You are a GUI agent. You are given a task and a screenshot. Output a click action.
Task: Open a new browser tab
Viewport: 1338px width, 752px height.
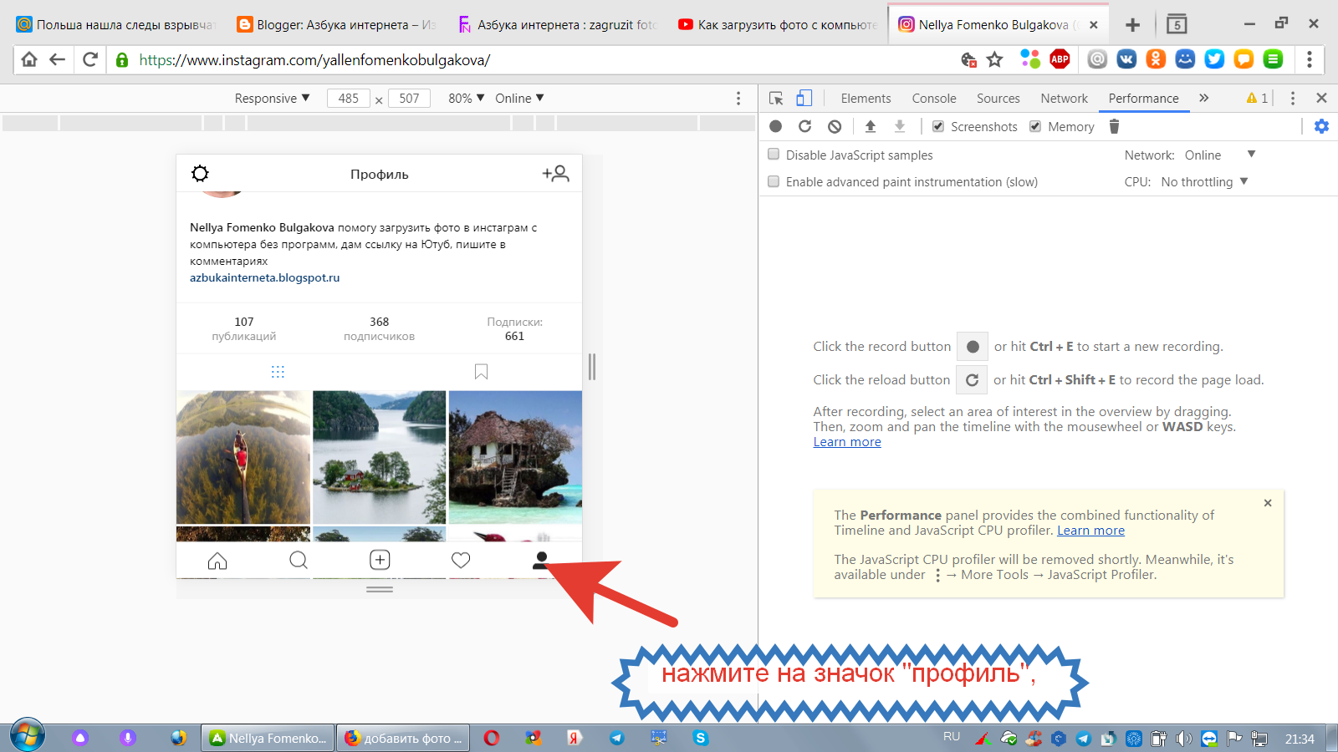[x=1132, y=25]
